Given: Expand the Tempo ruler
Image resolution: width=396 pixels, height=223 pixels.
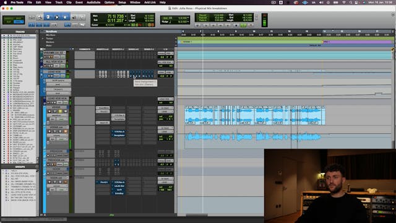Looking at the screenshot, I should point(43,38).
